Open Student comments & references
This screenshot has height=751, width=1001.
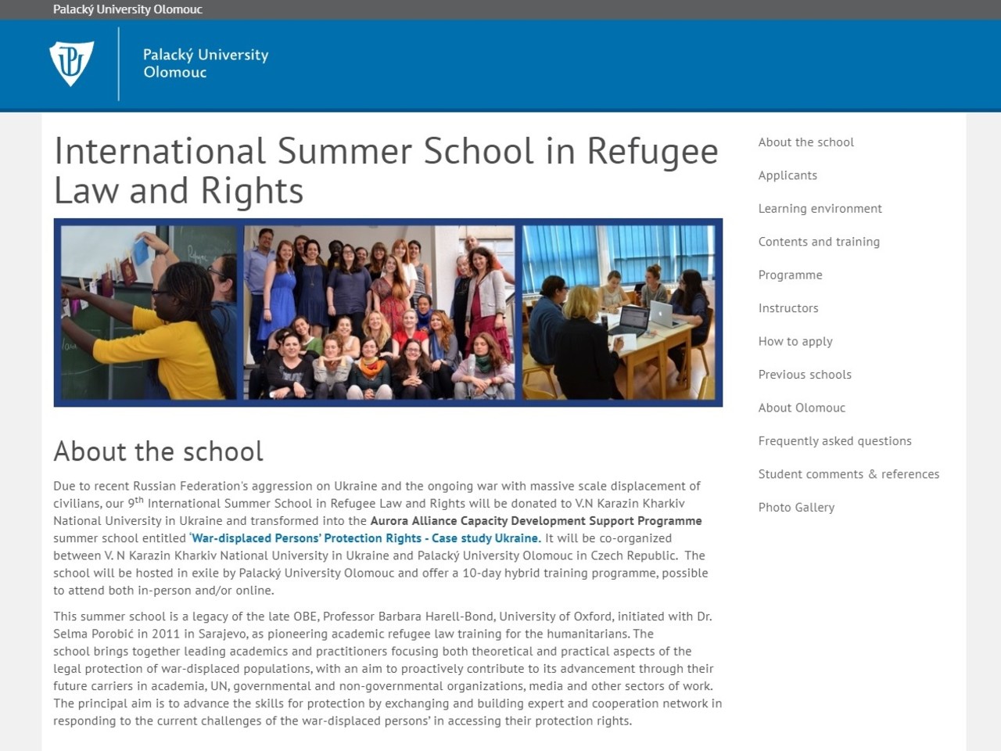point(849,474)
